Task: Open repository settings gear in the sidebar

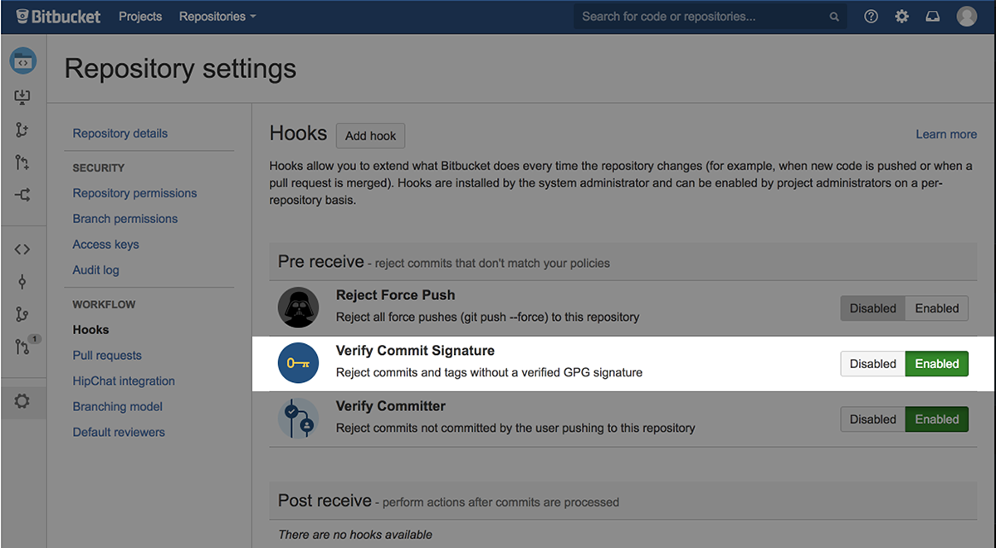Action: click(x=22, y=401)
